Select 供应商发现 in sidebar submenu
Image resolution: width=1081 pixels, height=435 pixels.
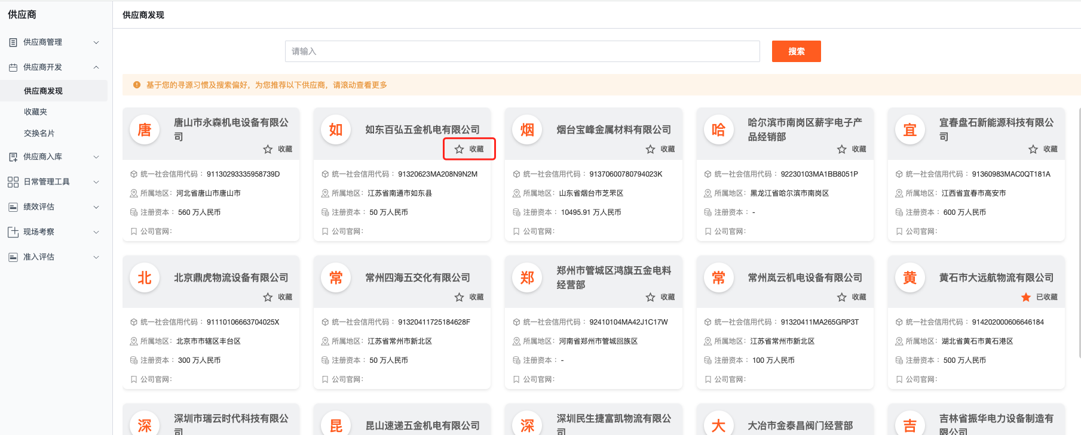coord(54,91)
